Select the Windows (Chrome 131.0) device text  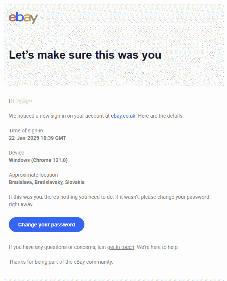(38, 160)
